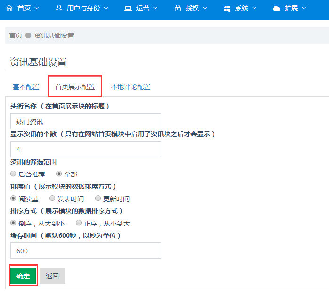Select 发表时间 as sort value
This screenshot has height=292, width=329.
(52, 199)
